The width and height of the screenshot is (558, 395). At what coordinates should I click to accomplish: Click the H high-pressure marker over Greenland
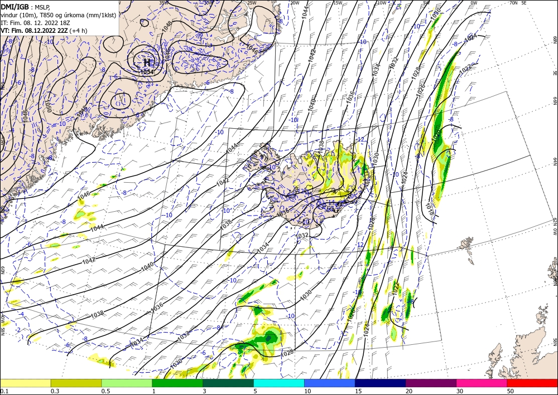pyautogui.click(x=147, y=63)
